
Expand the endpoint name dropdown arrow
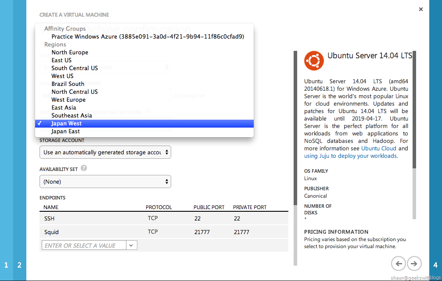click(x=132, y=245)
